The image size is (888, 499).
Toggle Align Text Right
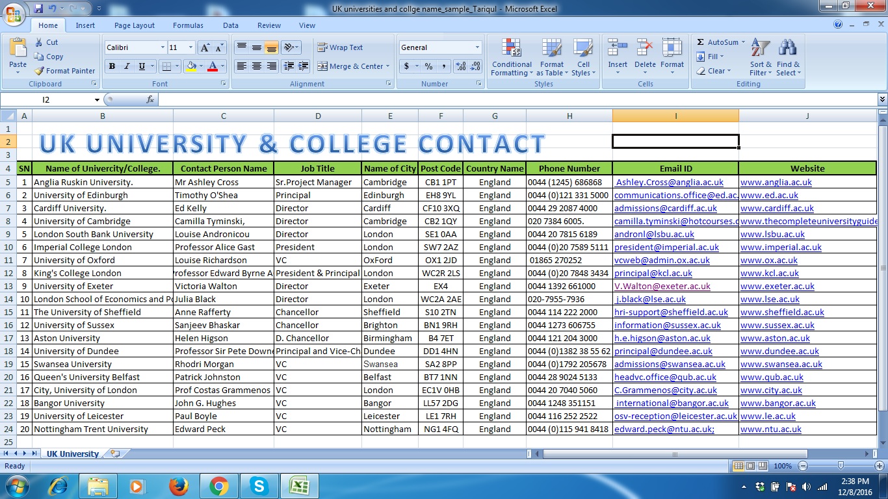pyautogui.click(x=272, y=66)
